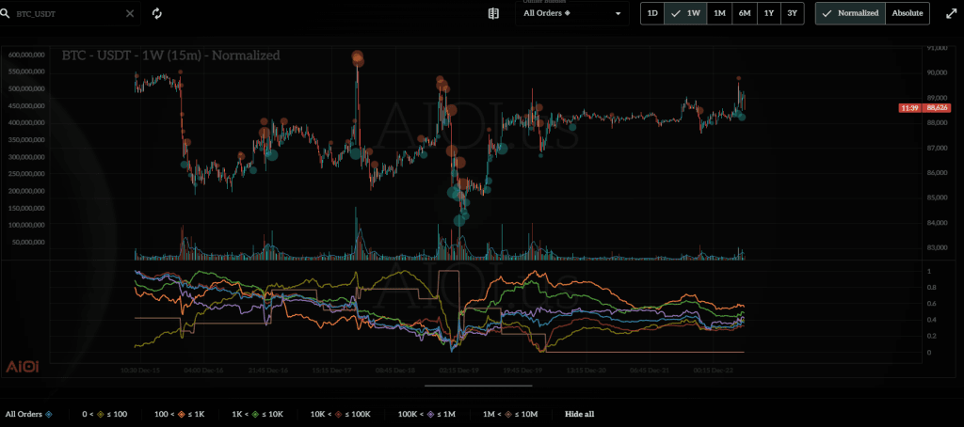Switch to the 1M timeframe
This screenshot has width=964, height=427.
(x=719, y=13)
